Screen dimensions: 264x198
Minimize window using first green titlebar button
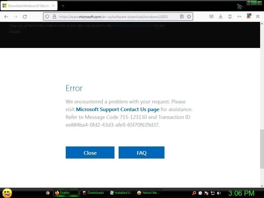(249, 3)
